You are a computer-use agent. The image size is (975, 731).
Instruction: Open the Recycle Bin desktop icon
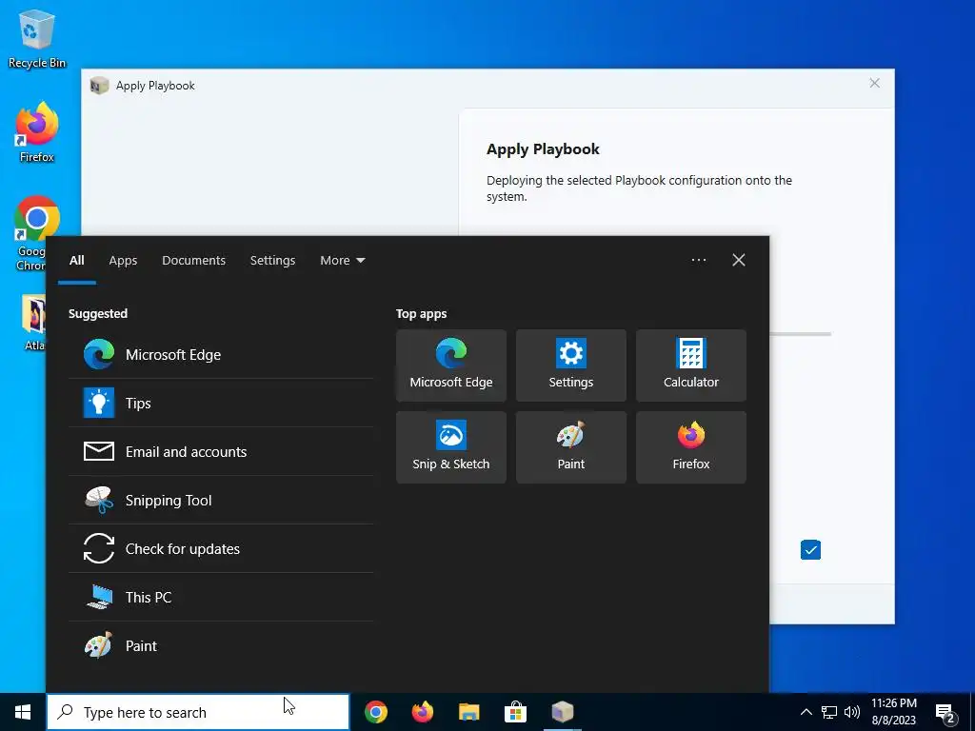(x=37, y=38)
